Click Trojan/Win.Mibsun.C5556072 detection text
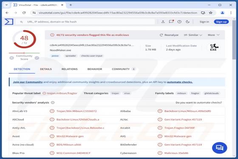 (76, 111)
